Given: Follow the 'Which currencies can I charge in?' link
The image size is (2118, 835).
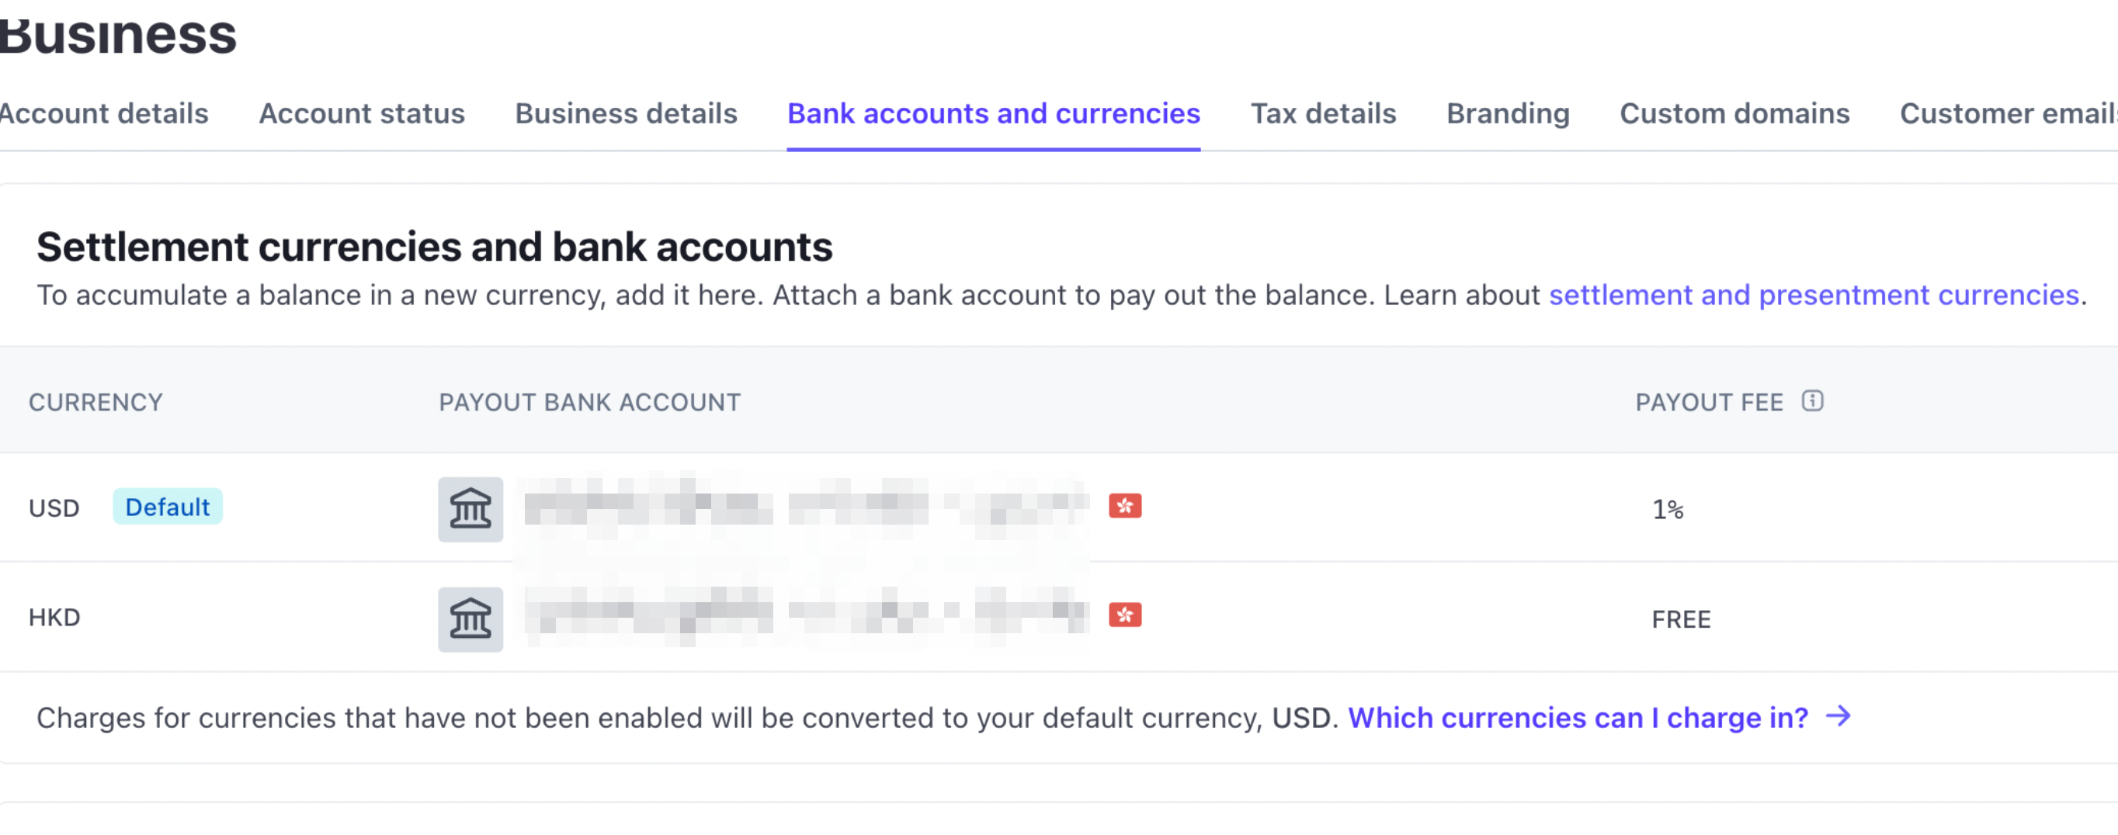Looking at the screenshot, I should pyautogui.click(x=1578, y=719).
